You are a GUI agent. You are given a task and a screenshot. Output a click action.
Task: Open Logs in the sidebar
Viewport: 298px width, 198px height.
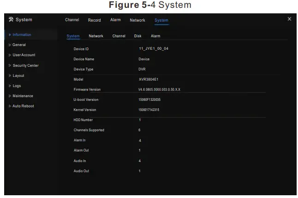tap(17, 86)
